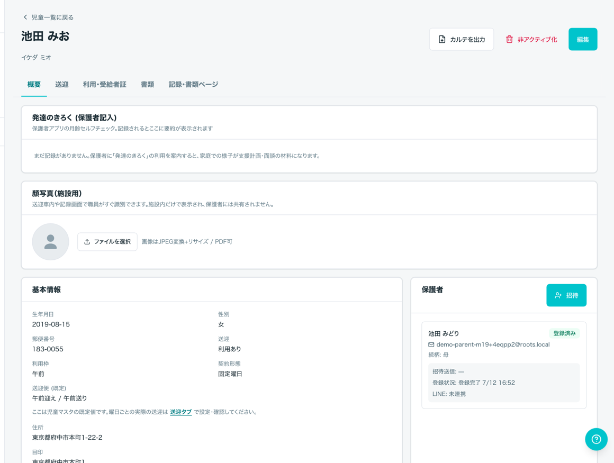Click the back chevron next to 児童一覧に戻る
Image resolution: width=614 pixels, height=463 pixels.
tap(25, 17)
